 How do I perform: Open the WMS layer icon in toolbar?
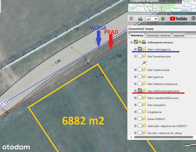140,19
